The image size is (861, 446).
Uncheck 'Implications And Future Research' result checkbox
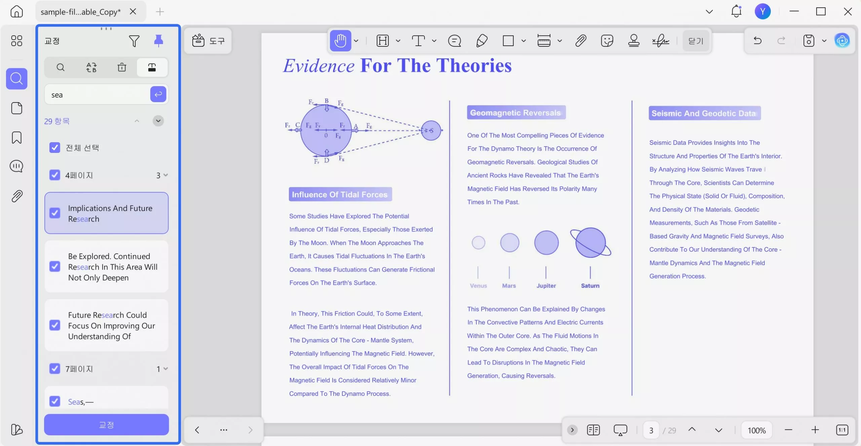54,213
